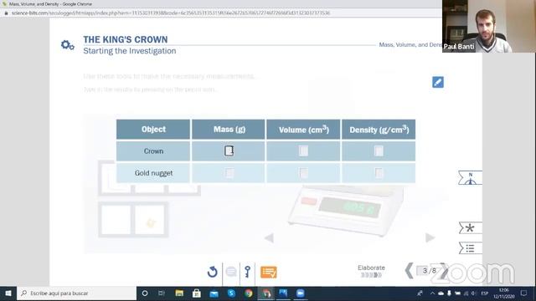The width and height of the screenshot is (536, 301).
Task: Click the Paul Banti webcam thumbnail
Action: (489, 26)
